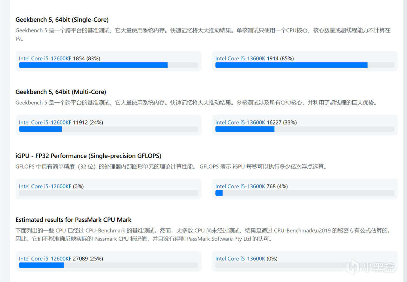Click the iGPU FP32 Performance heading
407x282 pixels.
pos(88,156)
